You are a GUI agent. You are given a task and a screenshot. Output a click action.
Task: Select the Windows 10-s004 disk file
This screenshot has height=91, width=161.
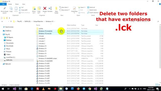coord(70,71)
